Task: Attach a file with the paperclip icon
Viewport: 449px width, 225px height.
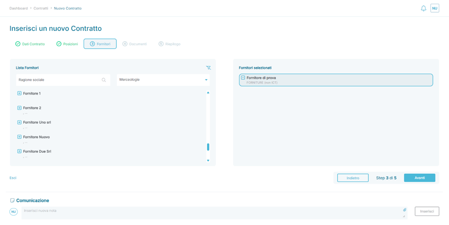Action: 405,210
